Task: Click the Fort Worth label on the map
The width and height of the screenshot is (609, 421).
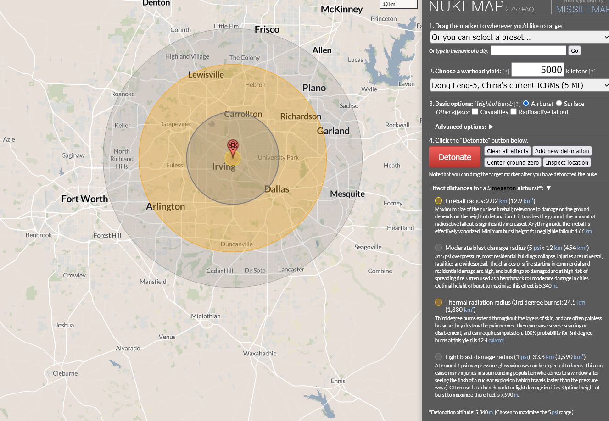Action: [x=84, y=199]
